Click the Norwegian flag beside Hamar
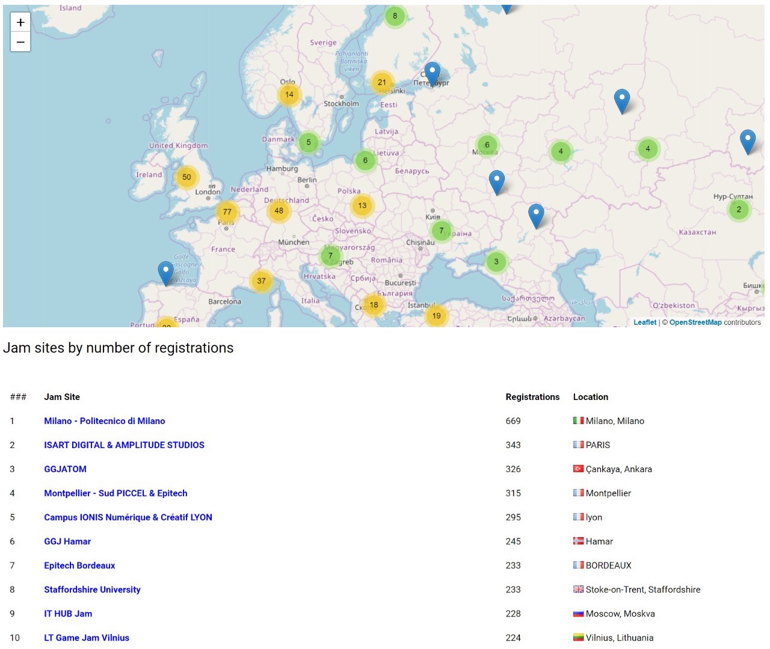This screenshot has width=770, height=649. click(x=578, y=541)
